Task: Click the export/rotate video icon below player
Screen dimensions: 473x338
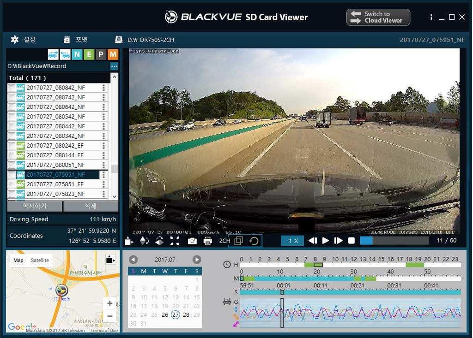Action: pyautogui.click(x=129, y=241)
